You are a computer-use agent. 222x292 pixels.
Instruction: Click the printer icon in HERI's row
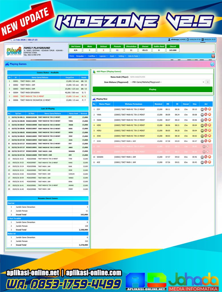pos(202,125)
